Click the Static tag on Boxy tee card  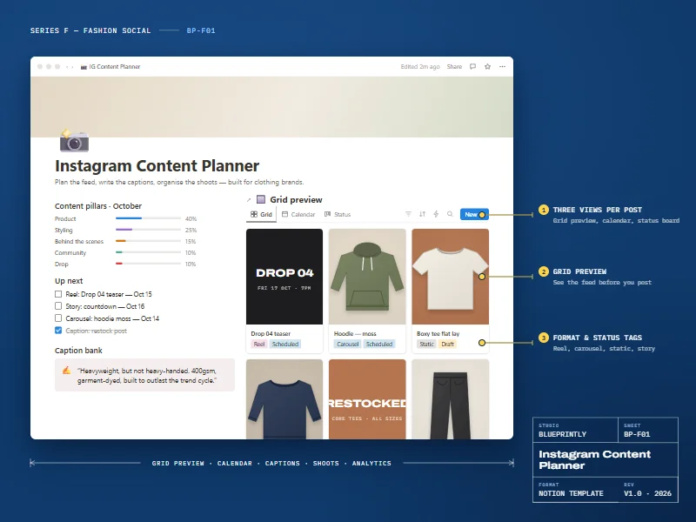426,344
